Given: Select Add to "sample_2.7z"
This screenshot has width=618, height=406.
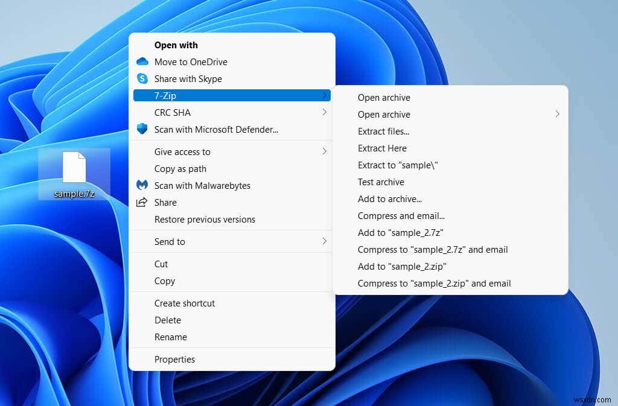Looking at the screenshot, I should pos(400,232).
